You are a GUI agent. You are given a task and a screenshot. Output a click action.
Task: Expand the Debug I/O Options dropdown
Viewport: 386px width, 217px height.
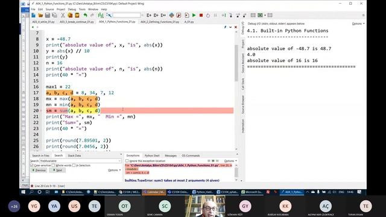click(358, 24)
